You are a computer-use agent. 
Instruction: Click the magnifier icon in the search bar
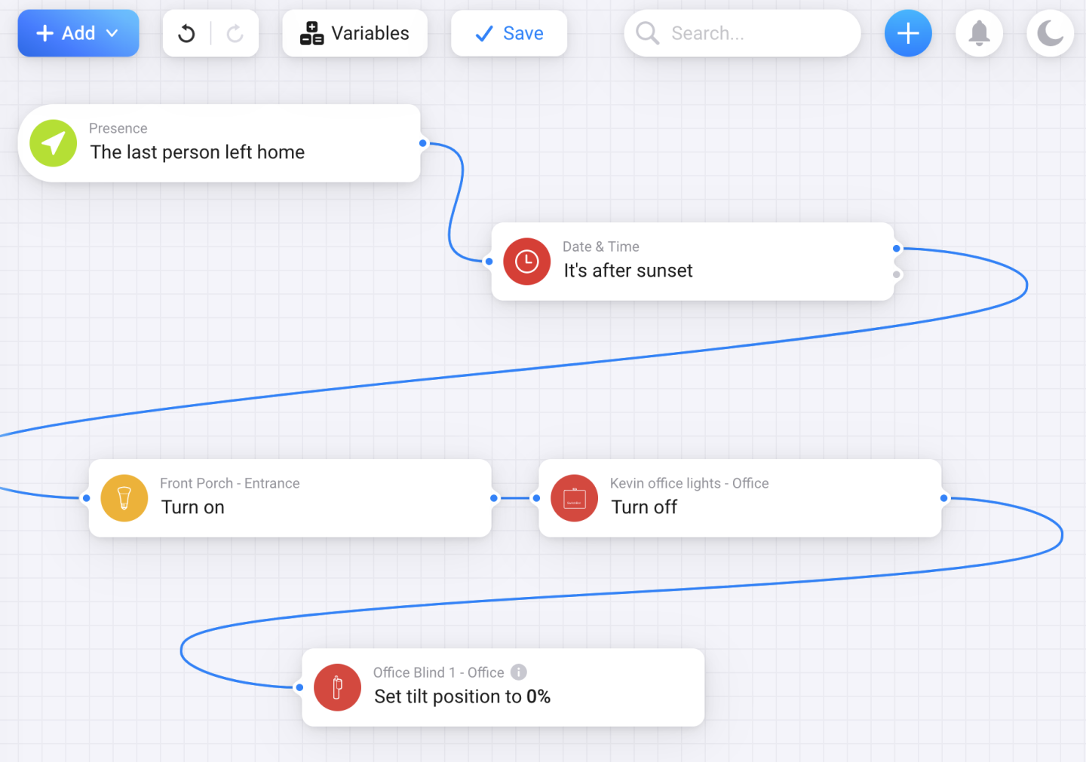(647, 33)
